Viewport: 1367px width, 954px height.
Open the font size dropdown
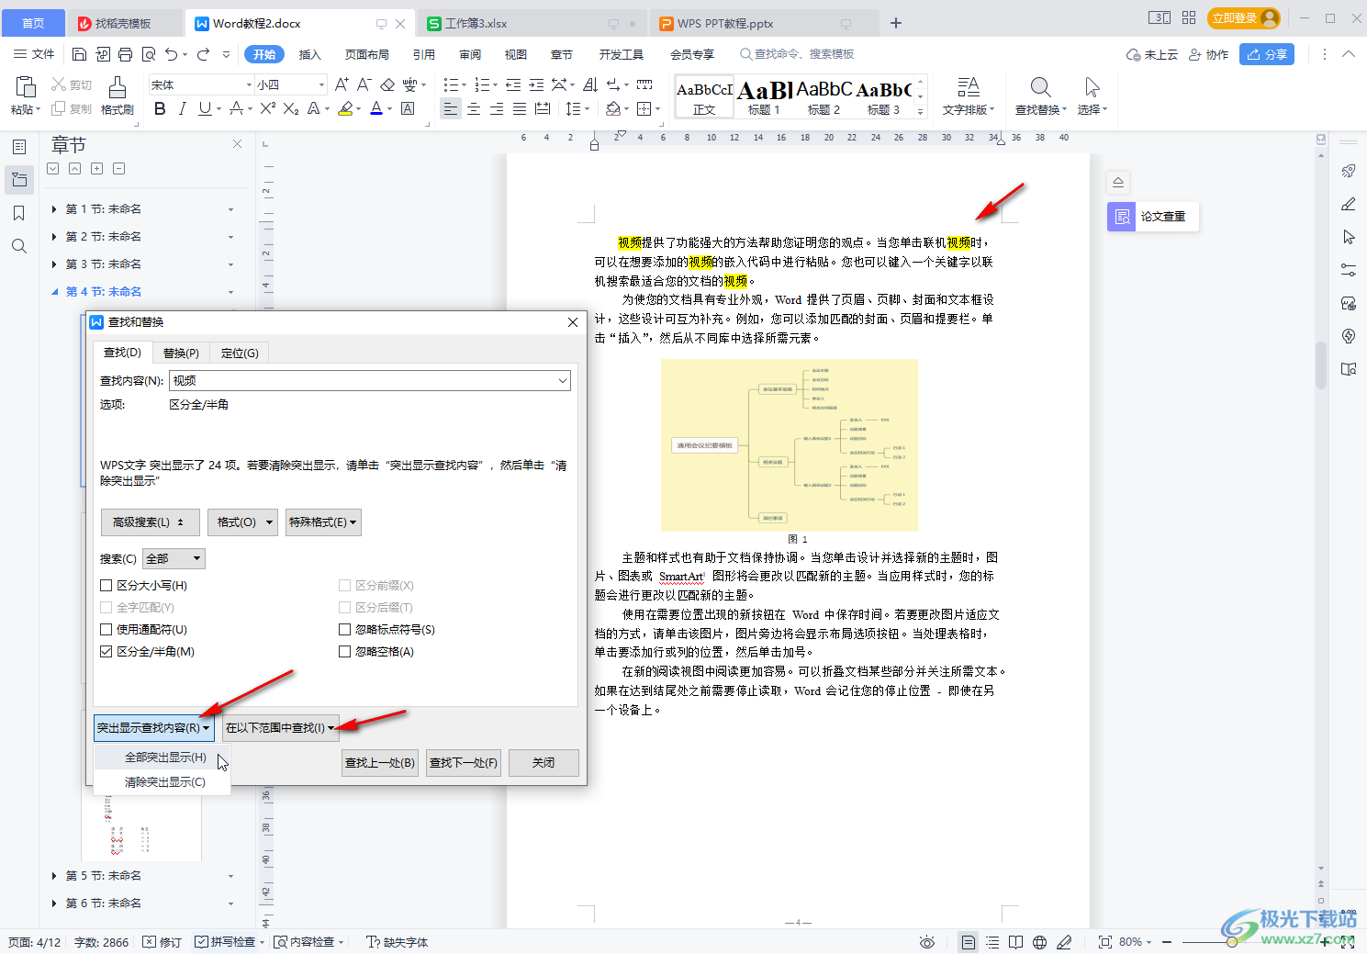[x=321, y=84]
